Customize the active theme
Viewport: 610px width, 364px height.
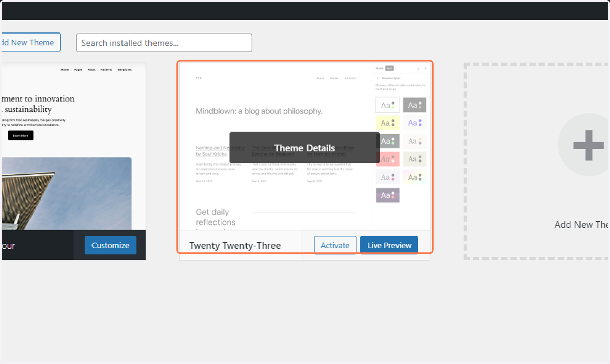(110, 245)
